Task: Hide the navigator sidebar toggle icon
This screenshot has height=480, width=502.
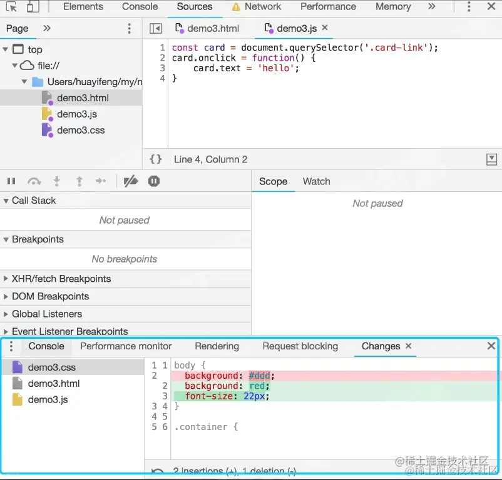Action: 156,29
